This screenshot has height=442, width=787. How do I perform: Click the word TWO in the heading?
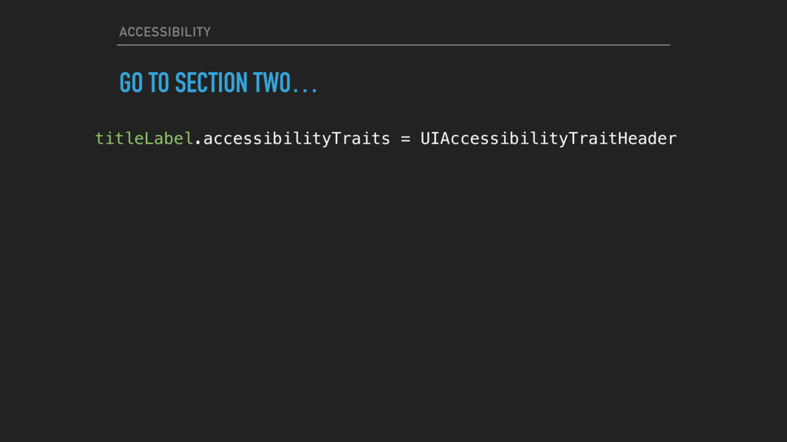click(272, 83)
